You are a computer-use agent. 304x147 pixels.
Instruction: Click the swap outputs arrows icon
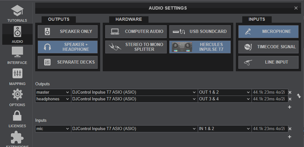click(299, 96)
